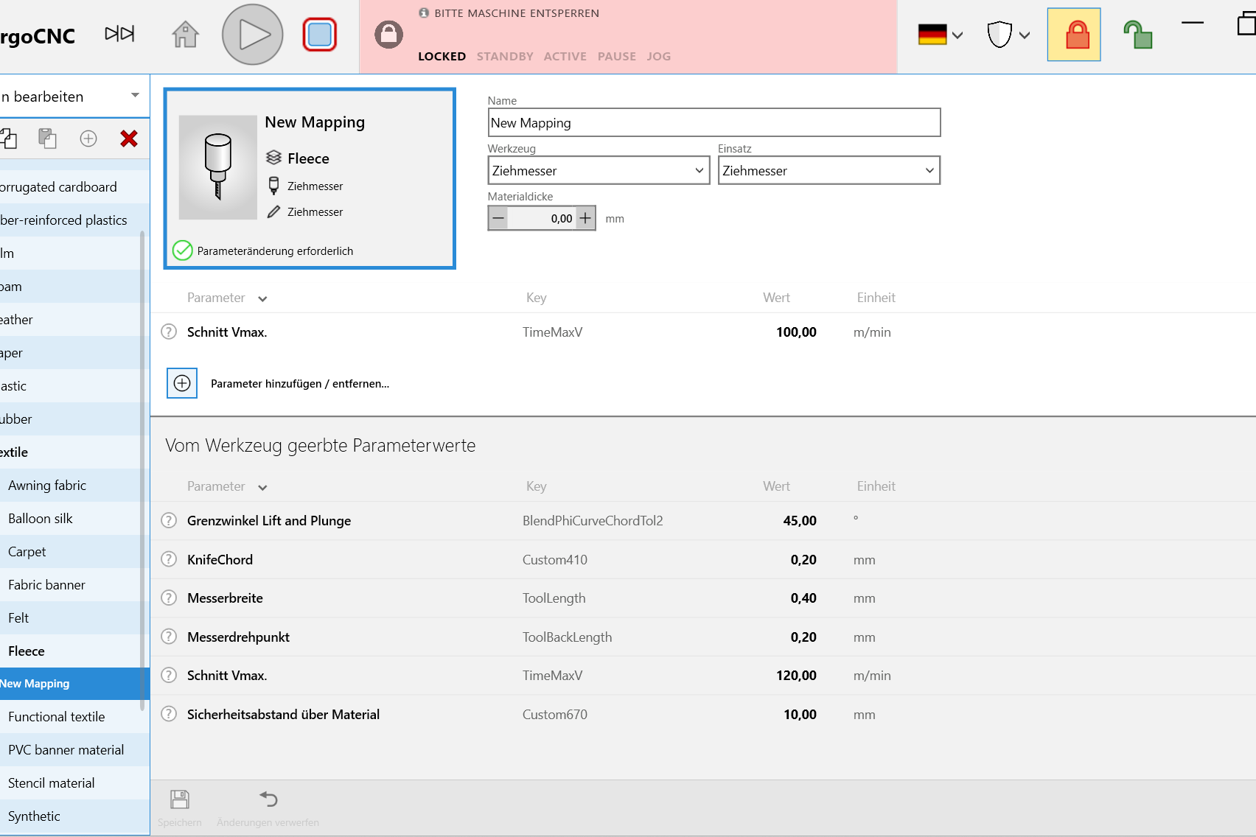Open help for Grenzwinkel Lift and Plunge
This screenshot has width=1256, height=837.
[169, 520]
